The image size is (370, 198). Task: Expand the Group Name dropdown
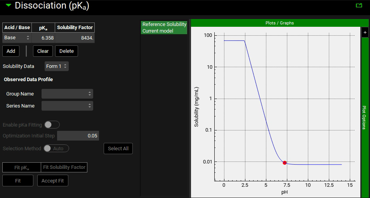pos(67,94)
